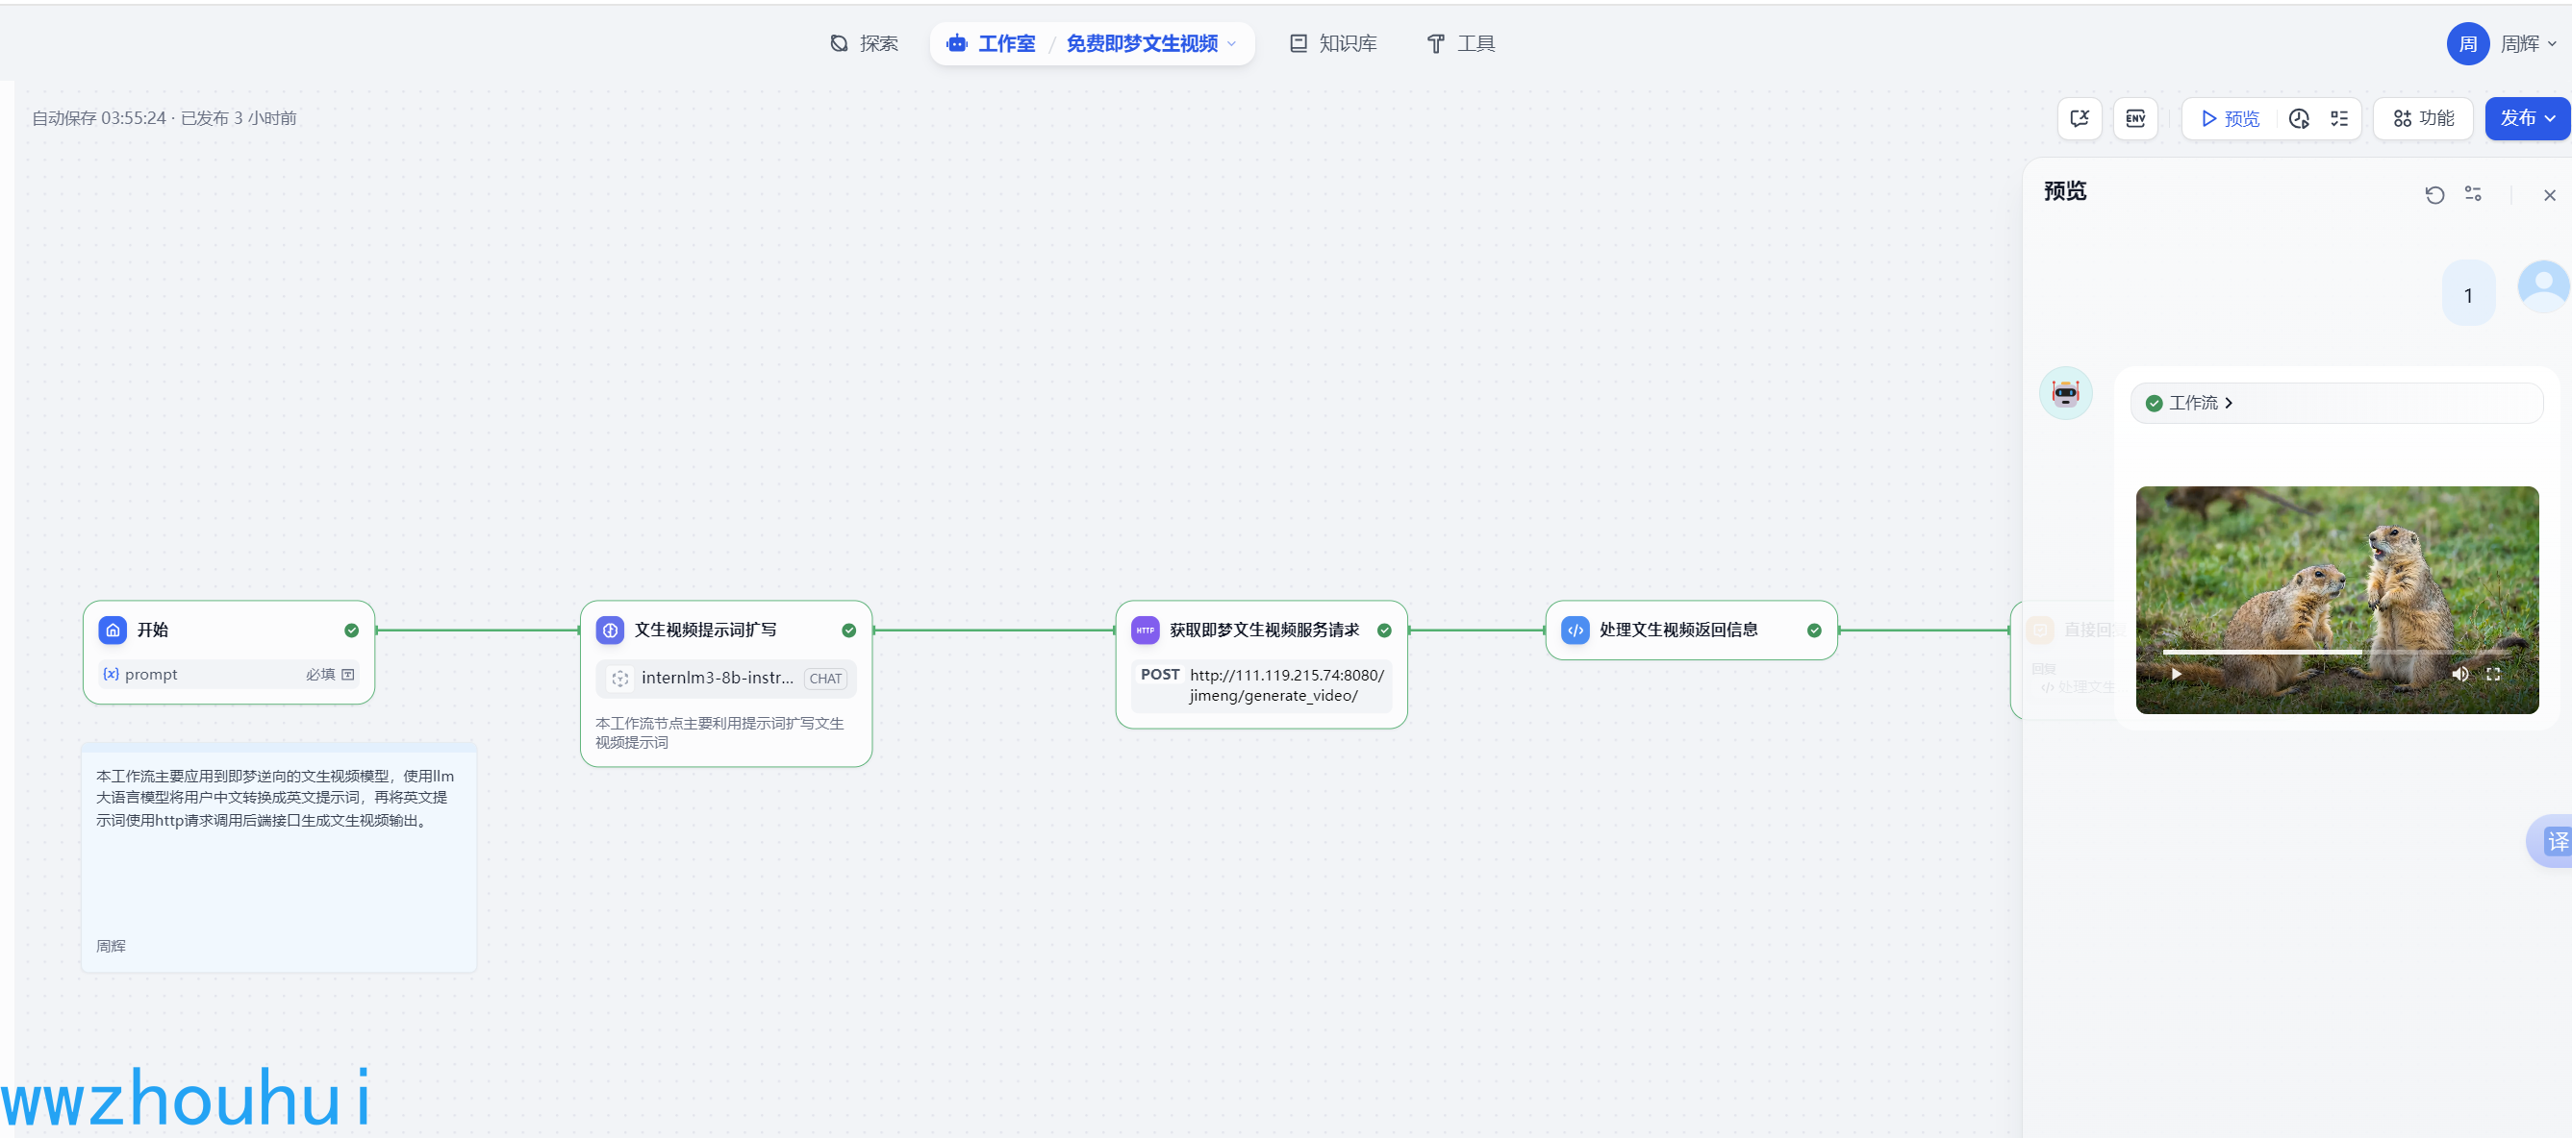
Task: Enter fullscreen on the marmot video
Action: click(2493, 674)
